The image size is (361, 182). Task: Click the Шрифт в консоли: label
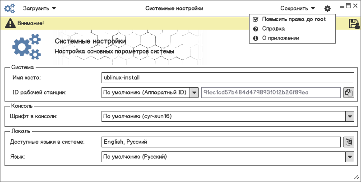click(x=33, y=116)
